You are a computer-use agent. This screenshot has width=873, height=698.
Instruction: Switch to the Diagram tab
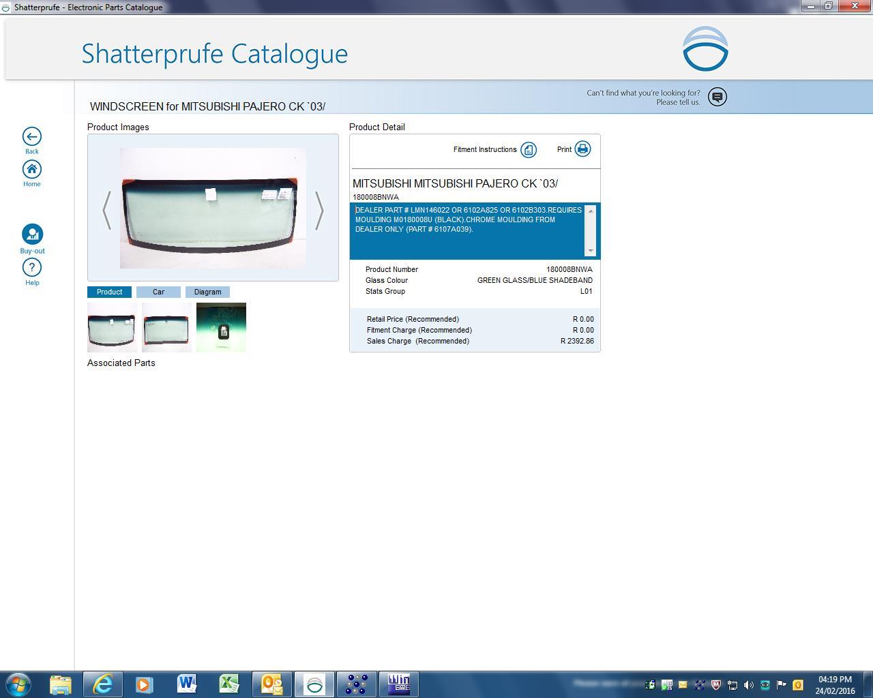[x=207, y=292]
